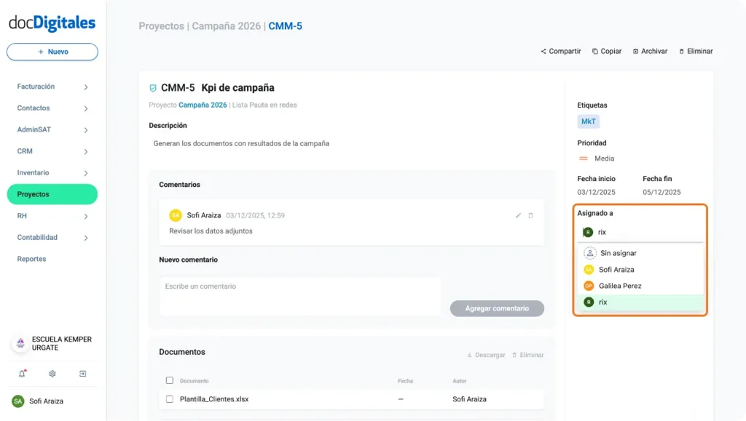Click the Eliminar trash icon
This screenshot has height=421, width=746.
click(681, 51)
